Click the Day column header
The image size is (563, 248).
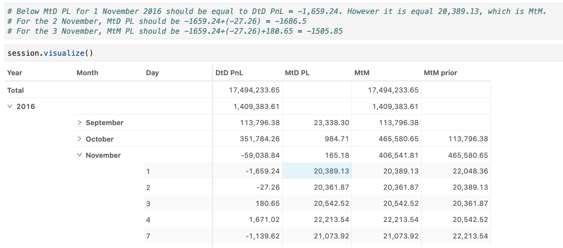152,73
